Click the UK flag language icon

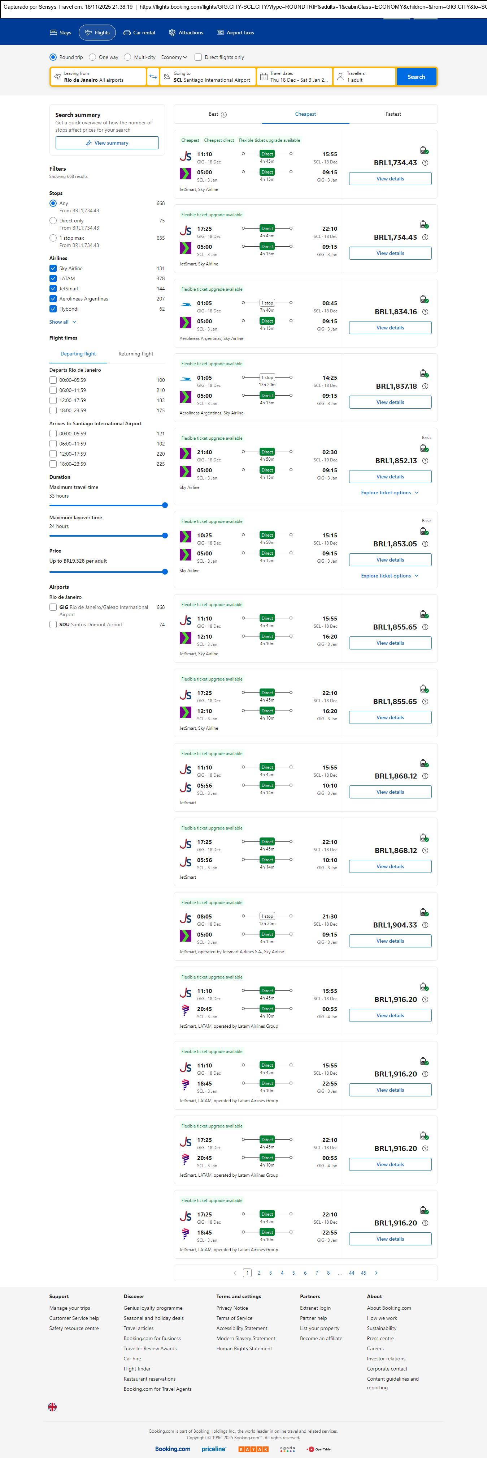pos(53,1407)
